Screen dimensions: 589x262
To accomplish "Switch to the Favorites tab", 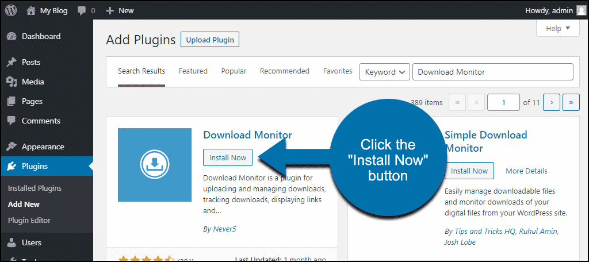I will tap(338, 71).
